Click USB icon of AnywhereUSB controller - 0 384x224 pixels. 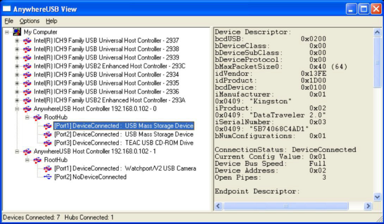pos(27,109)
